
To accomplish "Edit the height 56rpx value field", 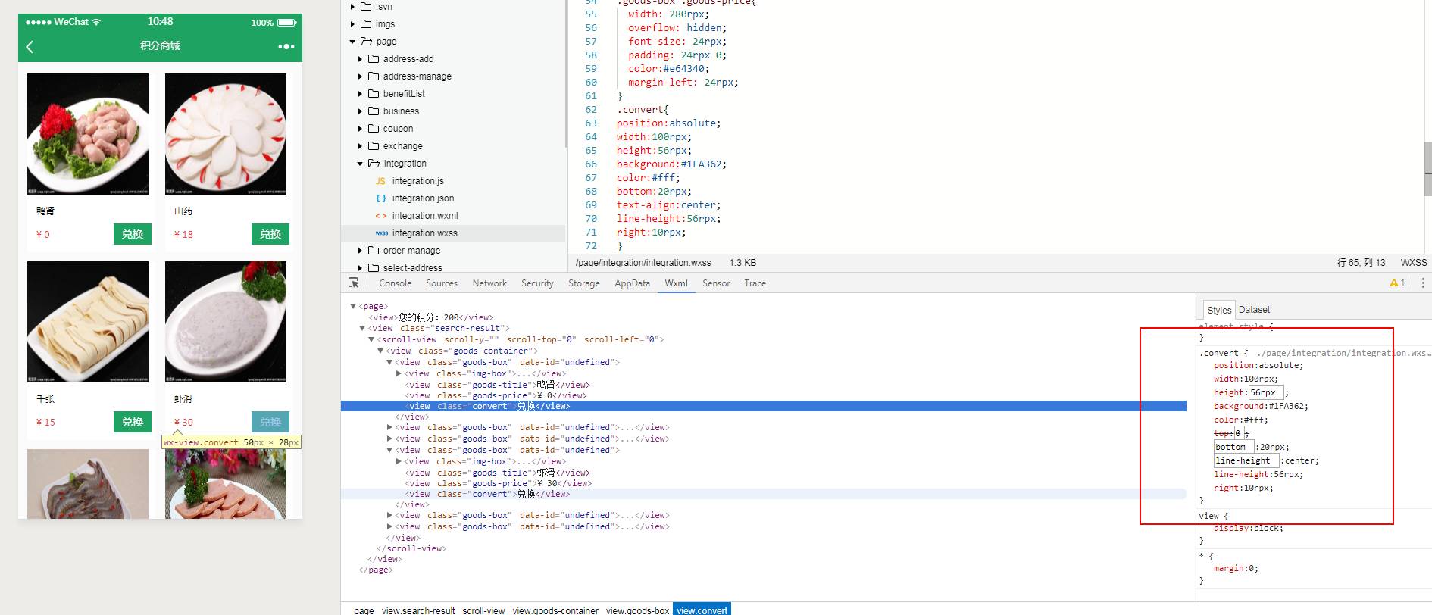I will tap(1265, 392).
